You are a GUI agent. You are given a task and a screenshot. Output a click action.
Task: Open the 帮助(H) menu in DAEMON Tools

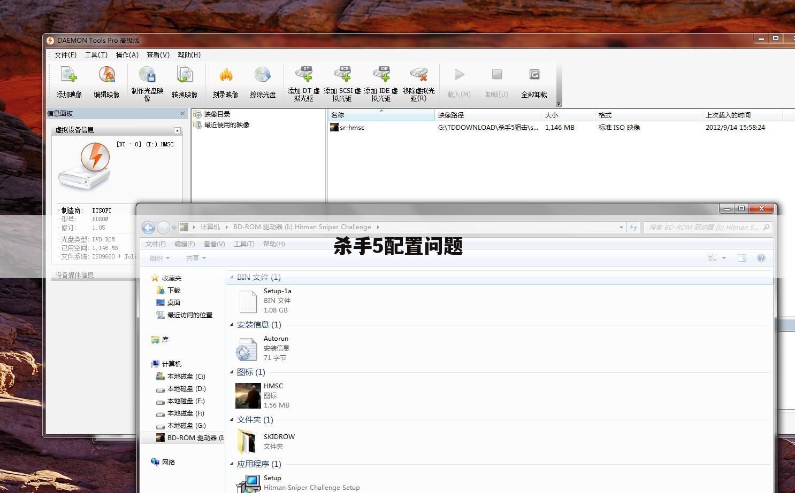[189, 55]
